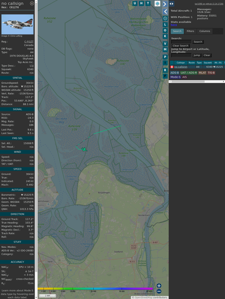Toggle the L labels button

pos(165,25)
